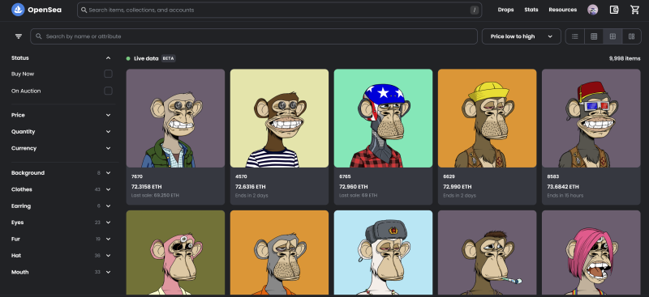Expand the Quantity filter section

point(108,132)
